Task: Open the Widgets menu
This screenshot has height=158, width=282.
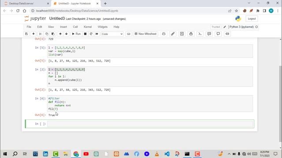Action: (x=103, y=27)
